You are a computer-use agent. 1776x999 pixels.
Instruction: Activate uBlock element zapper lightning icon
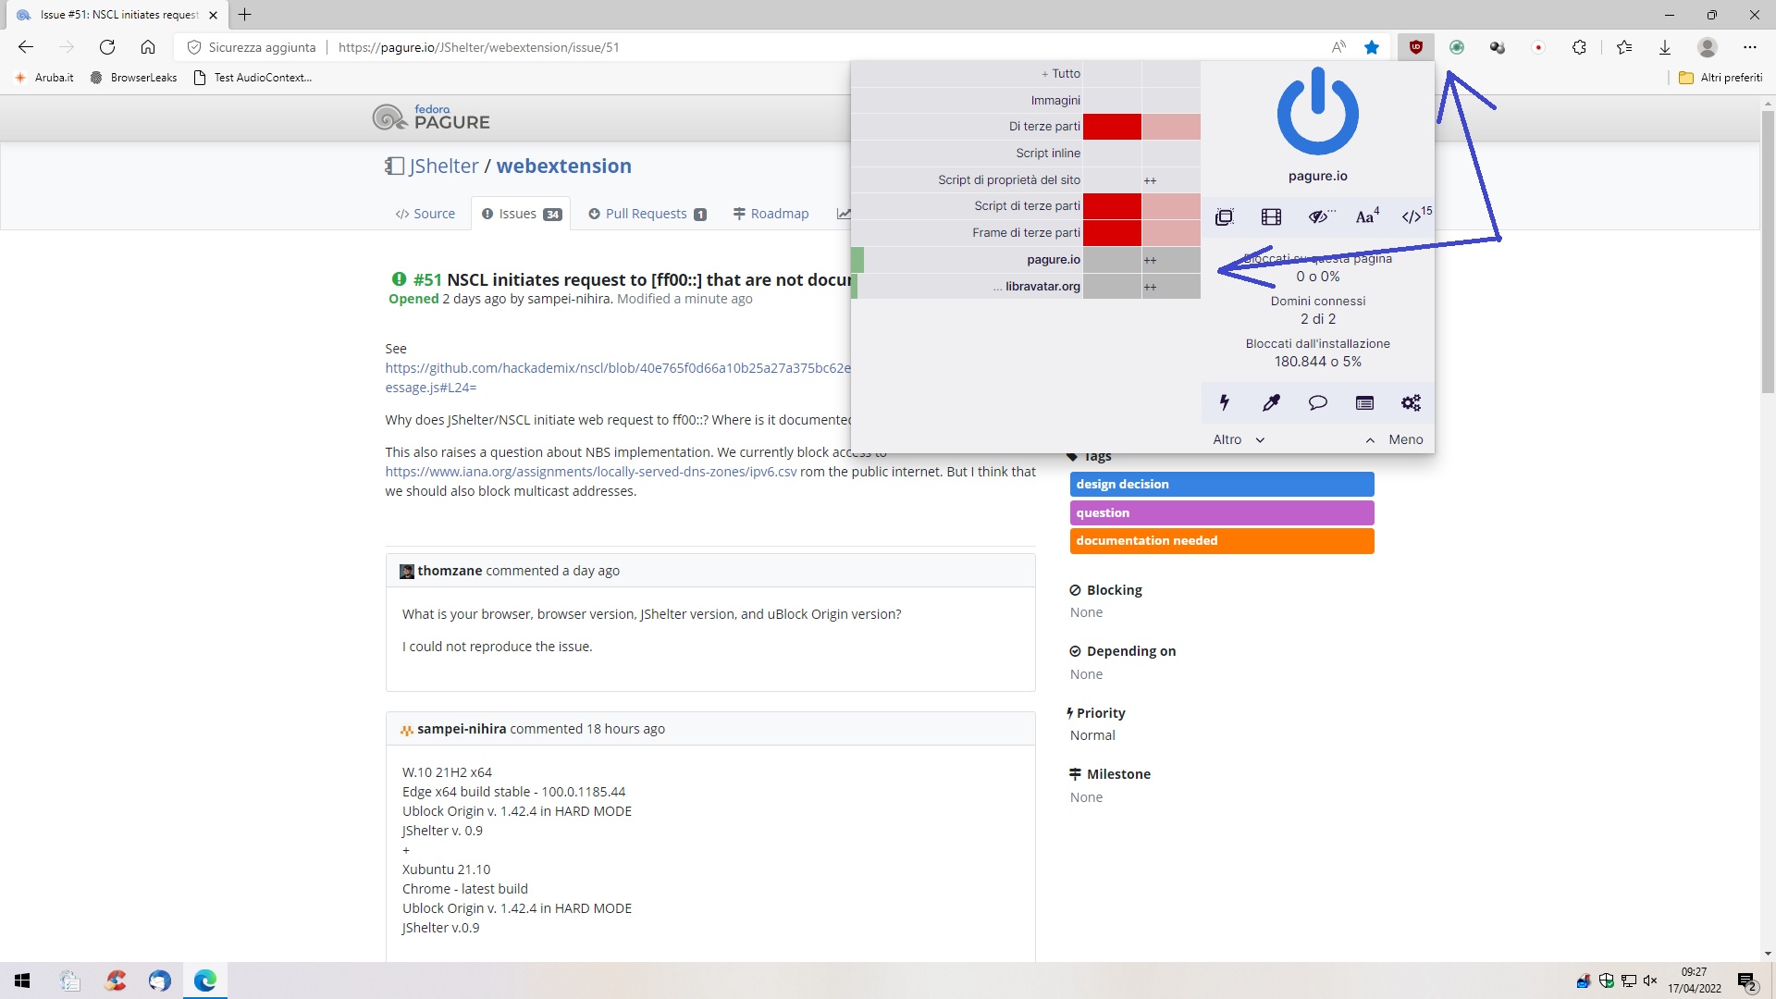pos(1225,402)
